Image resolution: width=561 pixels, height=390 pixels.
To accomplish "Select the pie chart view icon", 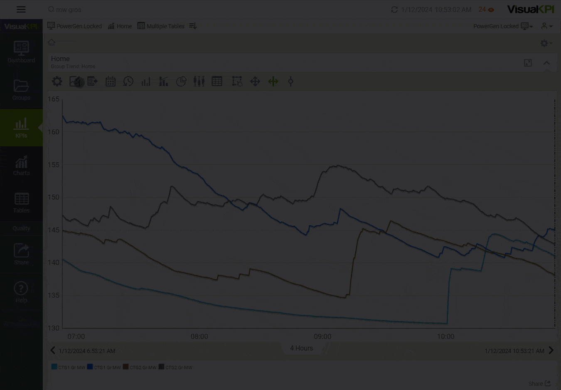I will tap(181, 81).
